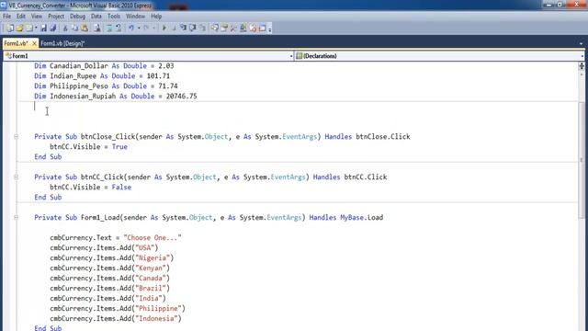Click the Items.Add("India") line
The width and height of the screenshot is (588, 331).
(107, 299)
